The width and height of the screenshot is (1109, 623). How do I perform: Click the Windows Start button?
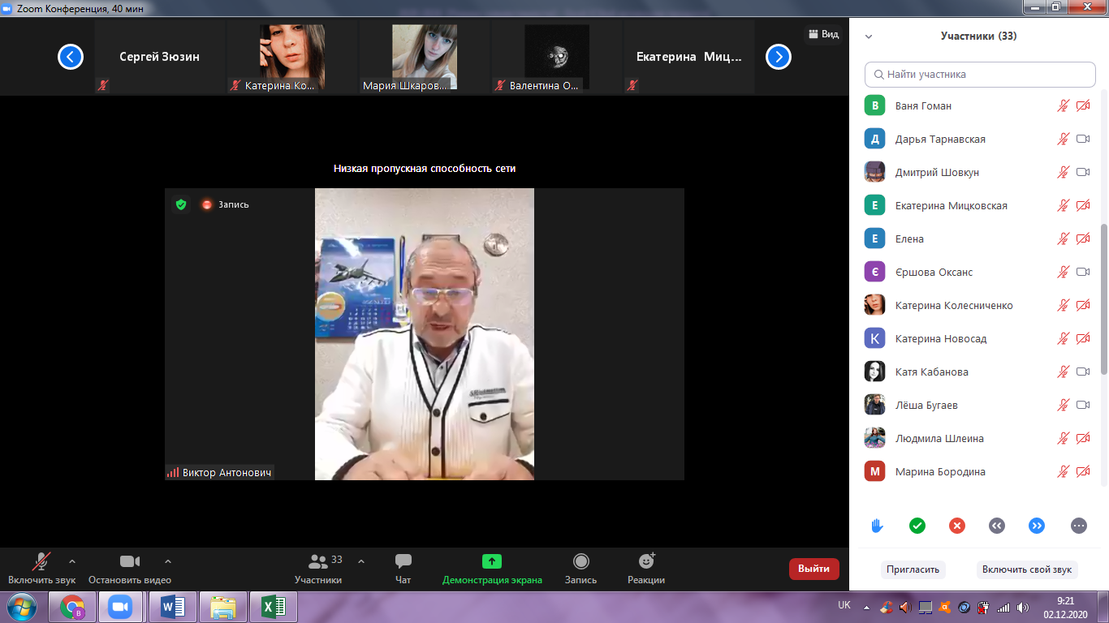point(21,607)
